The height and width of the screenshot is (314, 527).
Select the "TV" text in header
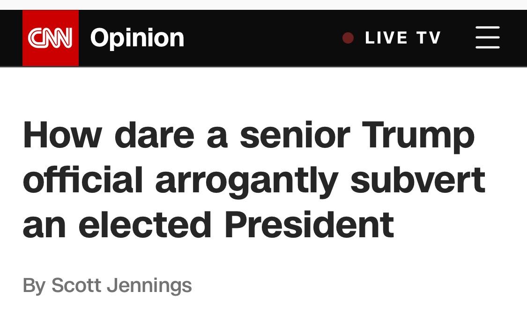429,37
